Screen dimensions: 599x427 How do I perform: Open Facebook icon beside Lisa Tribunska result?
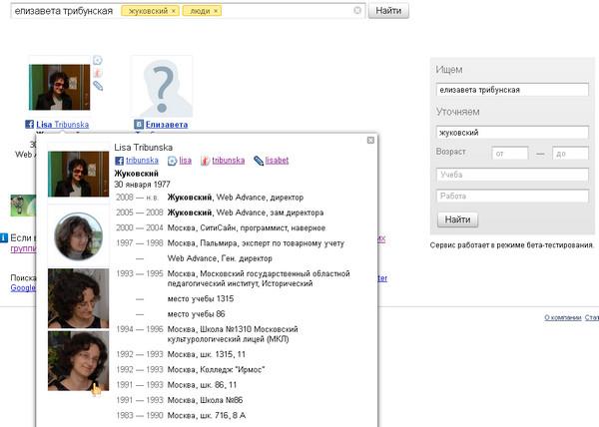(29, 124)
